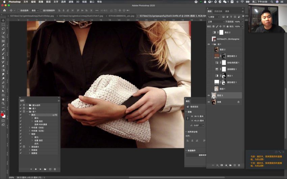Image resolution: width=287 pixels, height=179 pixels.
Task: Select the Hand tool
Action: pos(3,99)
